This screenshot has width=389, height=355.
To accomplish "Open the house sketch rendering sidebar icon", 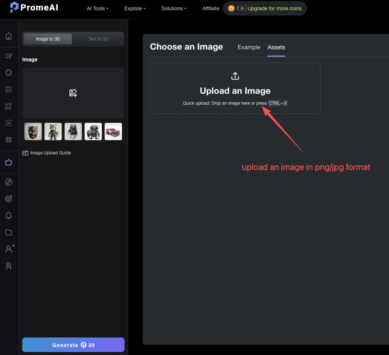I will pos(9,56).
